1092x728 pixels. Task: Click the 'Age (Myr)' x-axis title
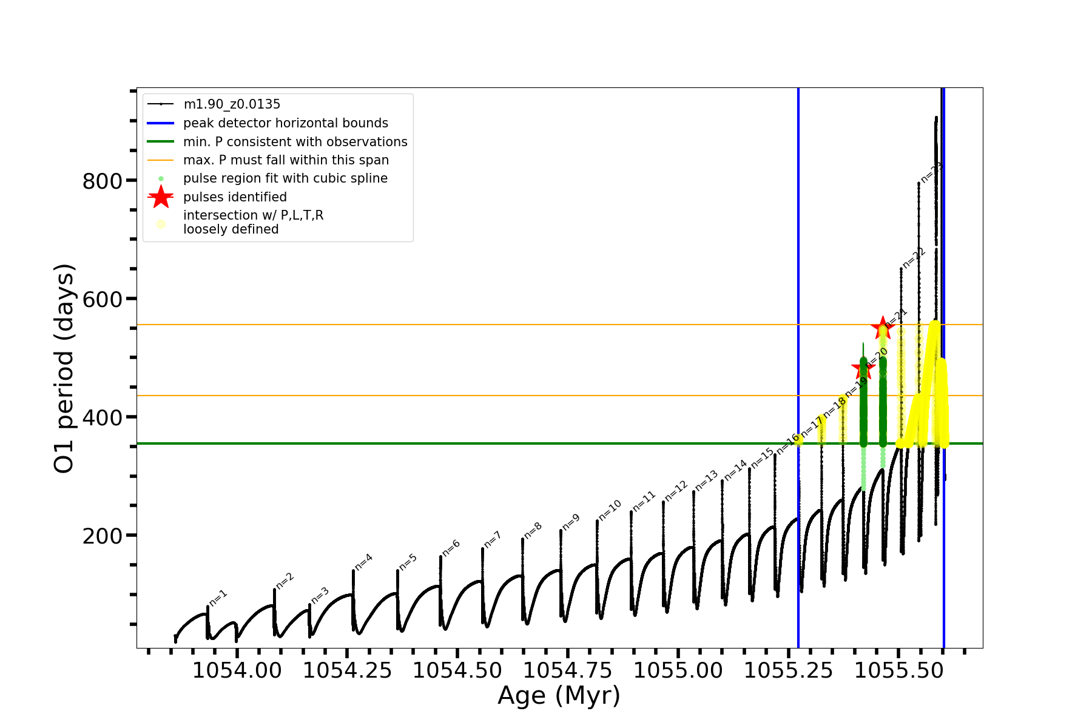click(559, 695)
